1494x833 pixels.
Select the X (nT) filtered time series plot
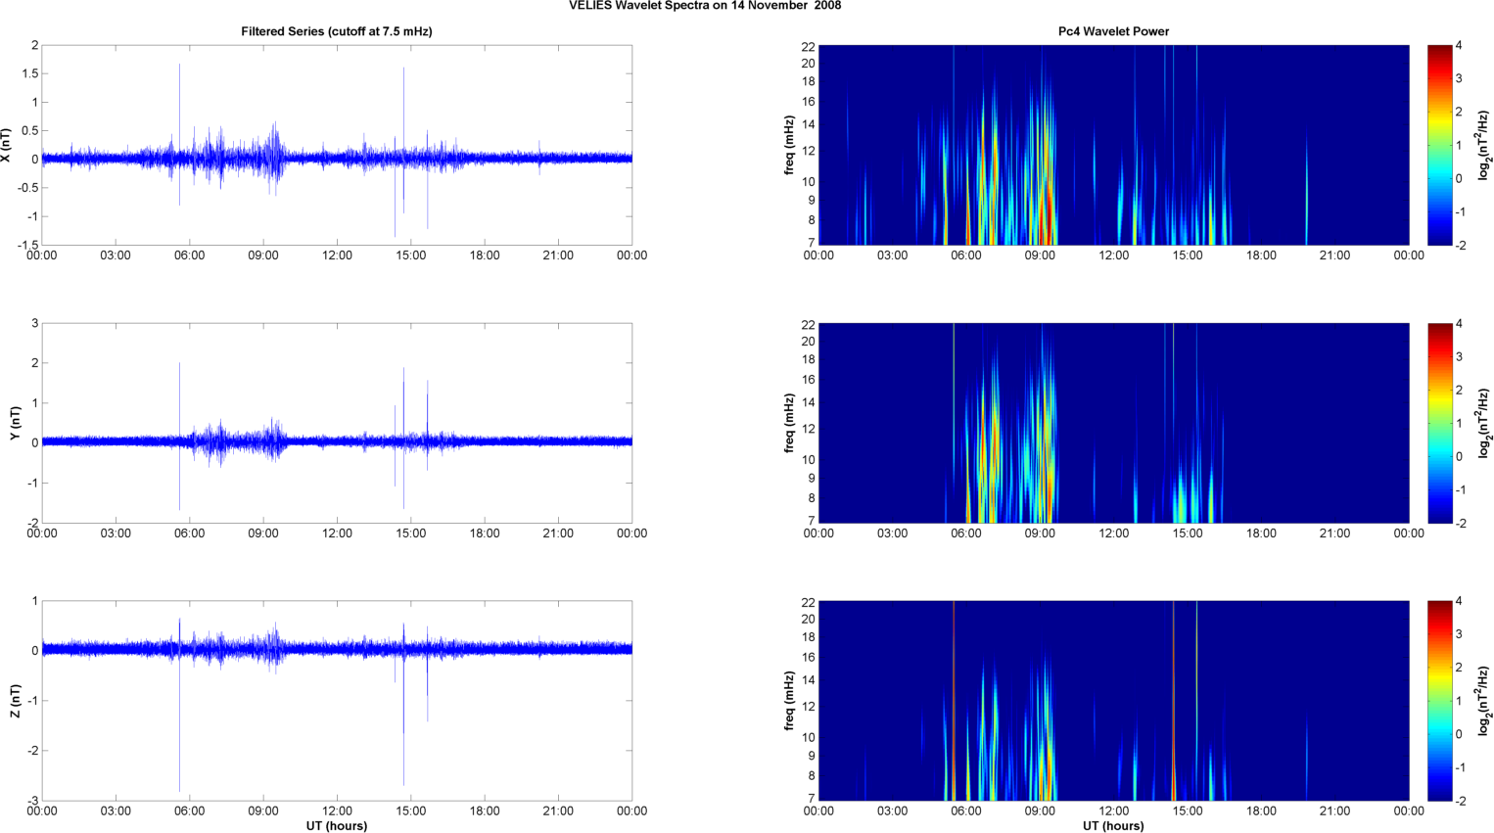click(337, 145)
